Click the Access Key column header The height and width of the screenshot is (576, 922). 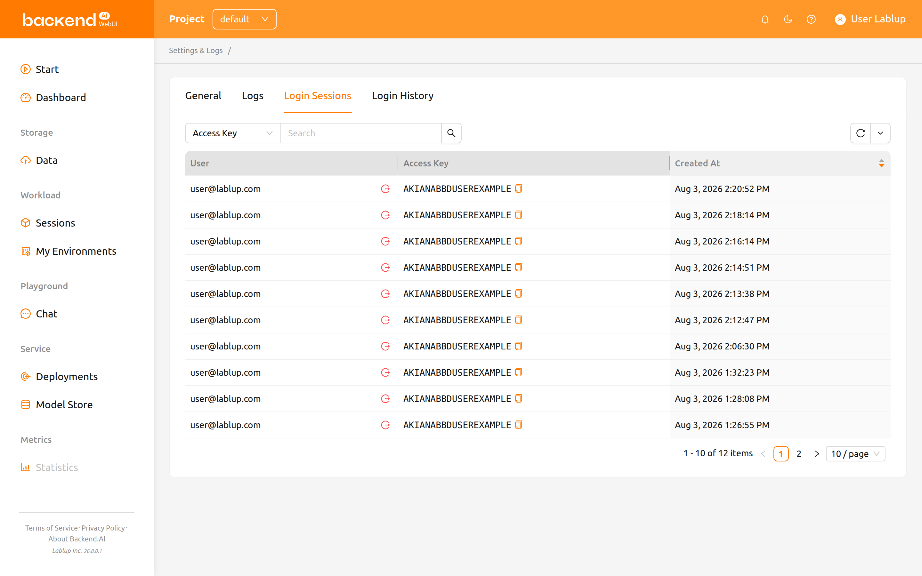pyautogui.click(x=534, y=164)
